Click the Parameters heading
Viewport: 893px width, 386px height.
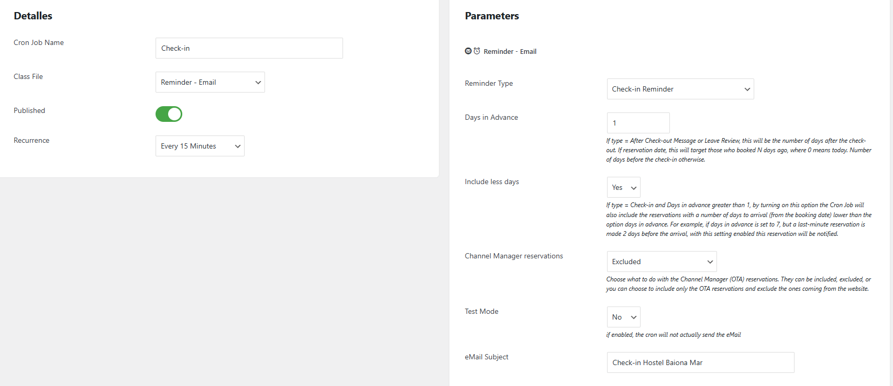(492, 16)
